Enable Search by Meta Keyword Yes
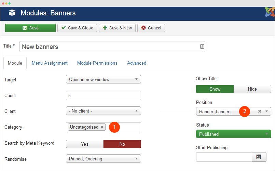This screenshot has width=275, height=171. coord(85,144)
